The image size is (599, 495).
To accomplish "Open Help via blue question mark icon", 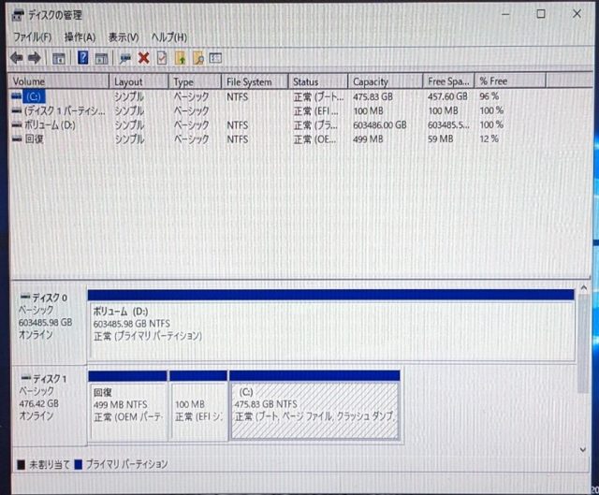I will [x=83, y=58].
